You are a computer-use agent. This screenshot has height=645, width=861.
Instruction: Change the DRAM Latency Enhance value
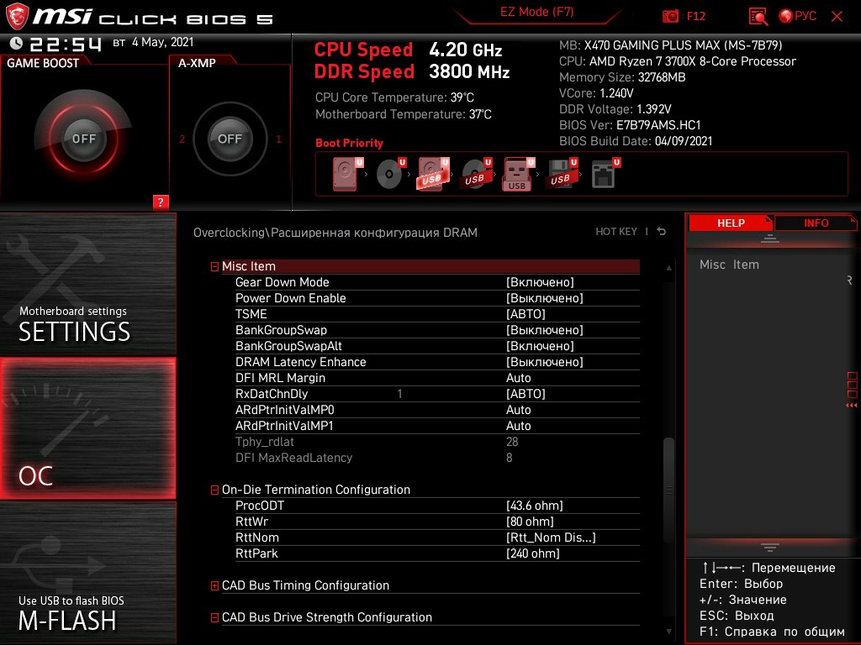point(544,361)
